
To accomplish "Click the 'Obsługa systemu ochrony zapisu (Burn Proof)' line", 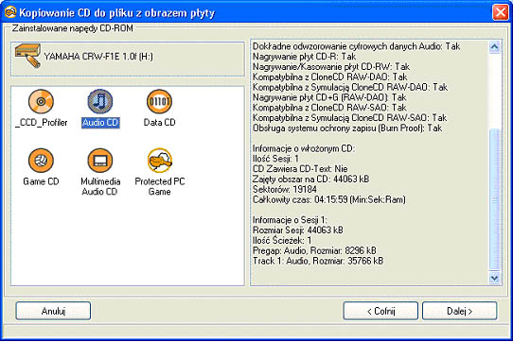I will pyautogui.click(x=347, y=128).
